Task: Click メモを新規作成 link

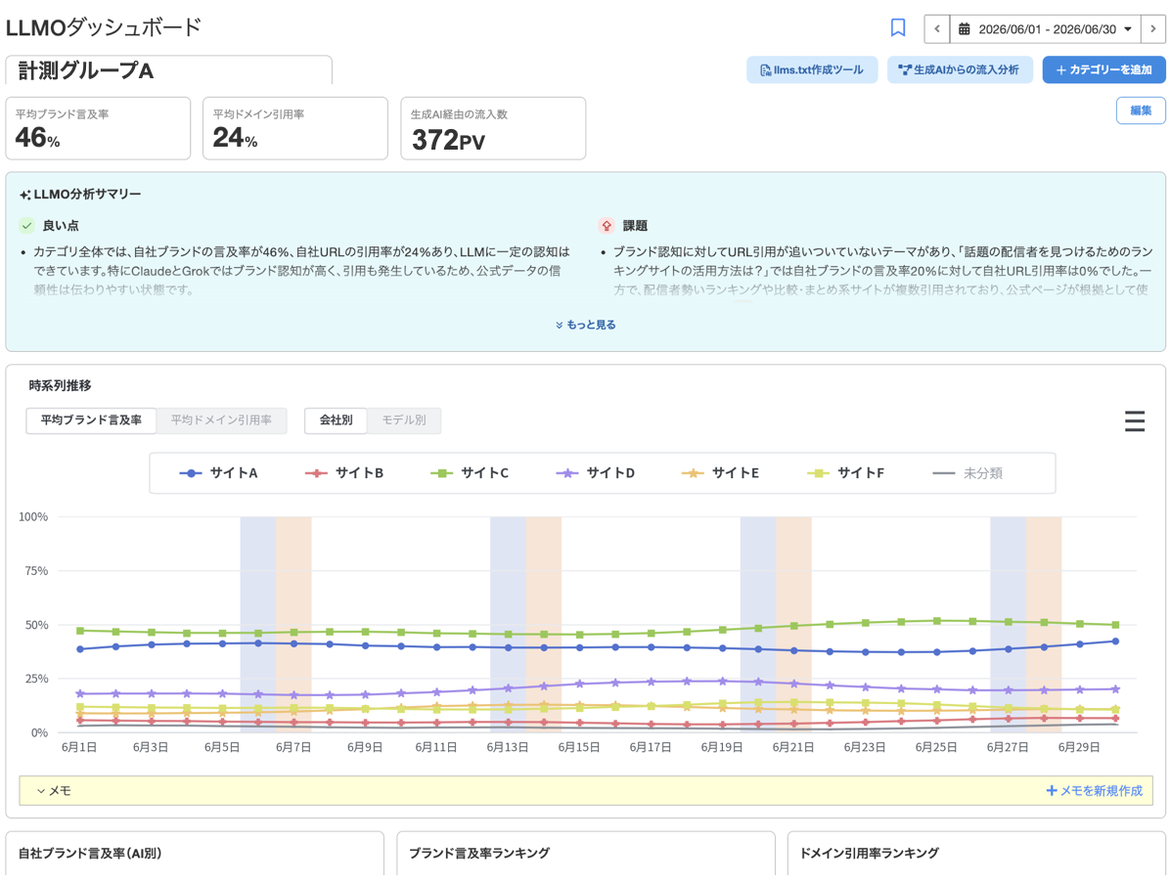Action: coord(1094,791)
